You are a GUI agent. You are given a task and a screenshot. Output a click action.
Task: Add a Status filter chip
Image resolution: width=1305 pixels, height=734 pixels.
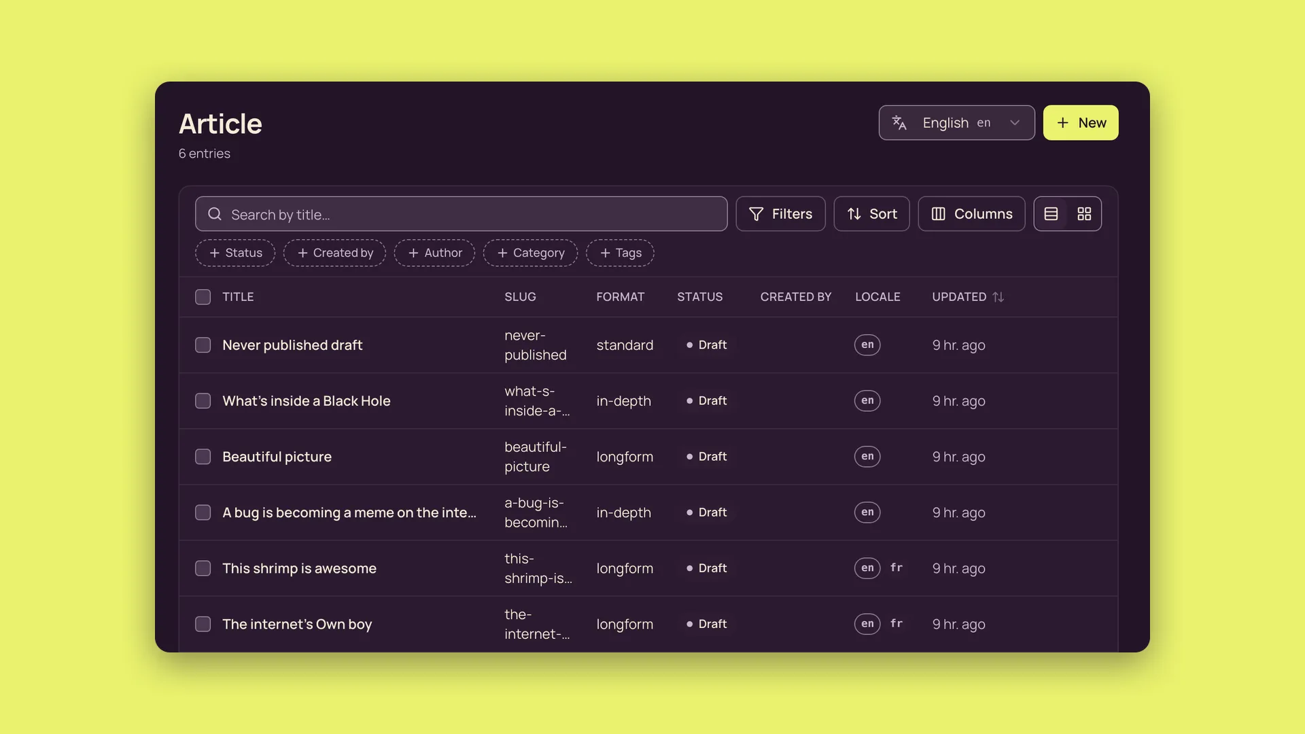click(235, 253)
